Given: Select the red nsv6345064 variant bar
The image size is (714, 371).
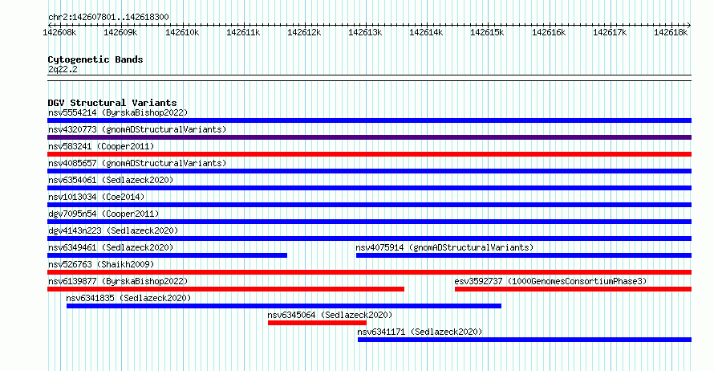Looking at the screenshot, I should click(x=318, y=323).
